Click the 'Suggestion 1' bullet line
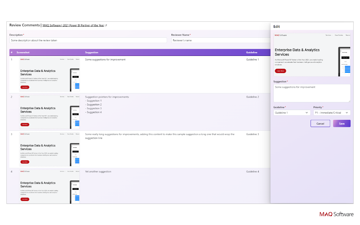This screenshot has height=225, width=360. pyautogui.click(x=94, y=101)
